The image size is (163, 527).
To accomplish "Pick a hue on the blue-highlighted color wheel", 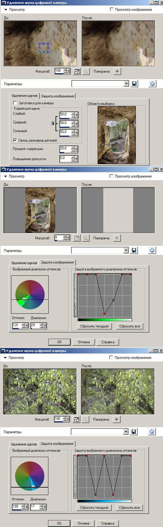I will pyautogui.click(x=30, y=476).
